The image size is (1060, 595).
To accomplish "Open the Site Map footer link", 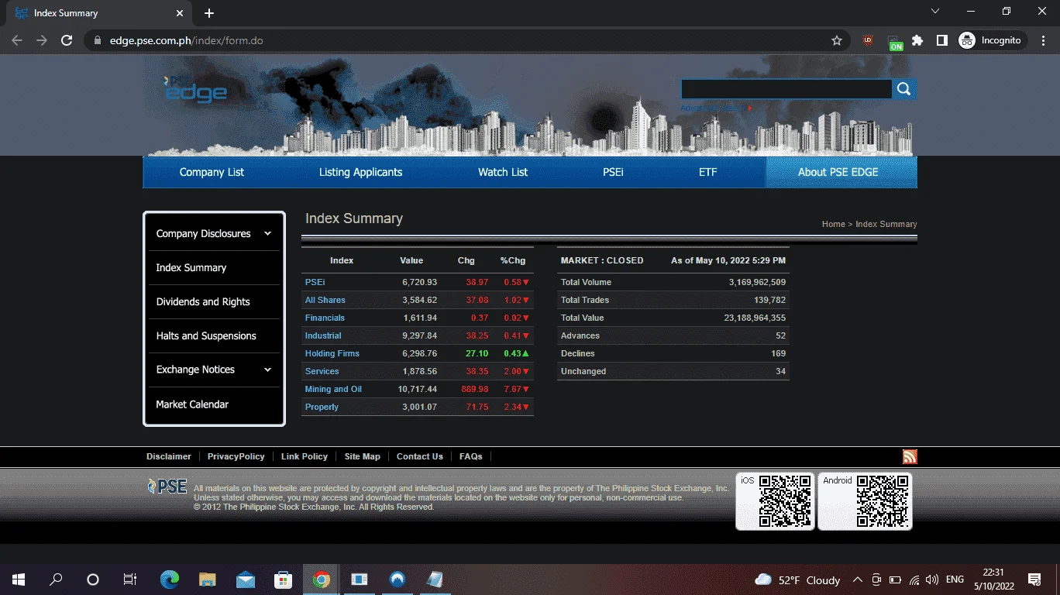I will click(363, 456).
